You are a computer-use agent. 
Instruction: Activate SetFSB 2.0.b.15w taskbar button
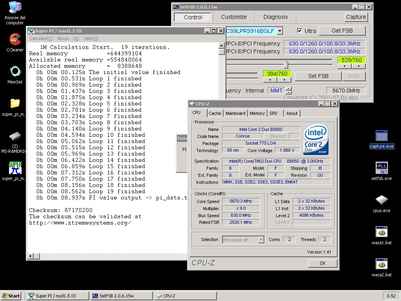(x=121, y=296)
